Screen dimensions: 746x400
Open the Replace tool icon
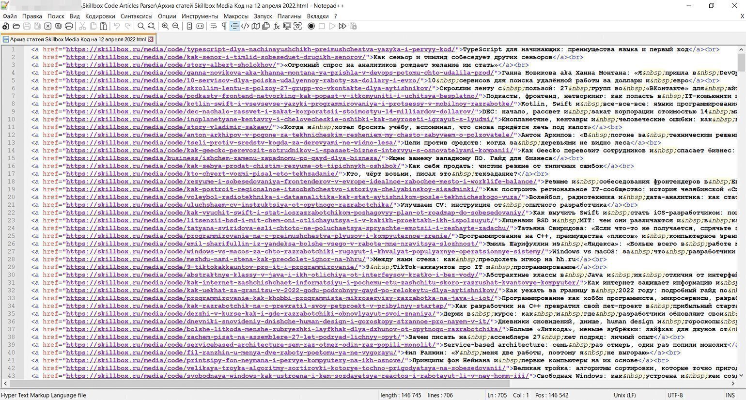click(x=152, y=26)
